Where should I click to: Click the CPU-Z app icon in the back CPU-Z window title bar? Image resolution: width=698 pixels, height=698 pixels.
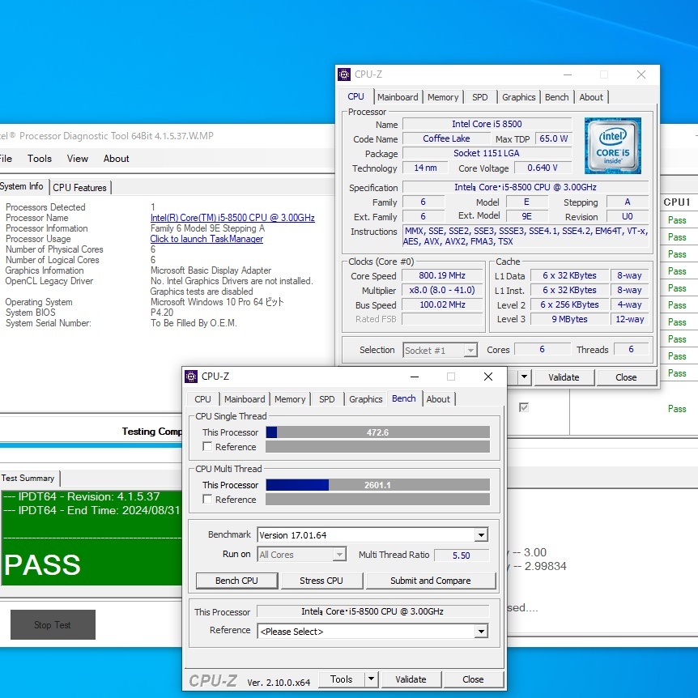(344, 74)
